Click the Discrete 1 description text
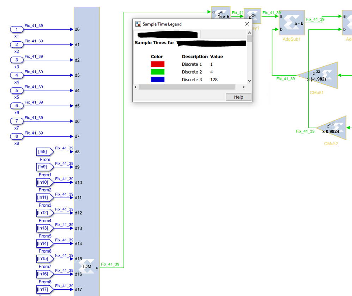352x296 pixels. [192, 64]
